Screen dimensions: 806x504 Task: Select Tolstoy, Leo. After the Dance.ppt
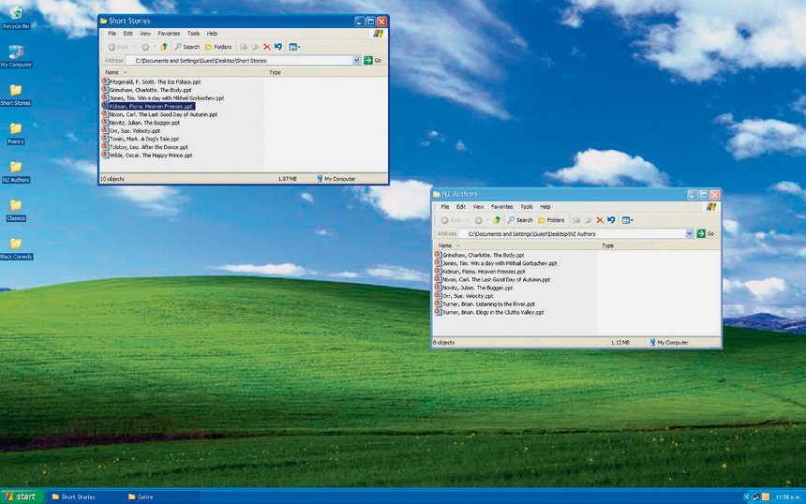click(x=145, y=147)
